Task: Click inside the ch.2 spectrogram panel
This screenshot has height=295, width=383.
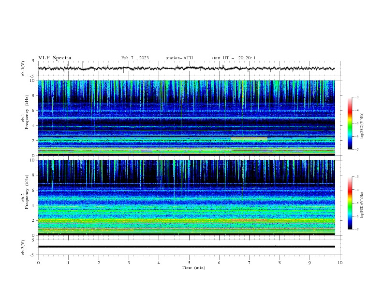Action: [x=186, y=198]
